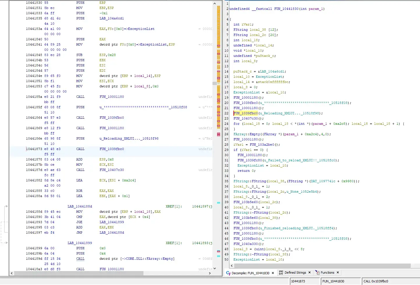Close the Defined Strings tab
The width and height of the screenshot is (420, 285).
tap(309, 273)
